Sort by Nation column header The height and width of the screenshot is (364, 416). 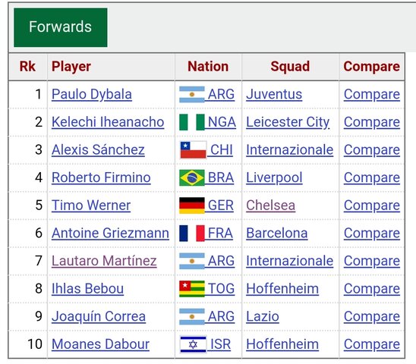click(208, 67)
